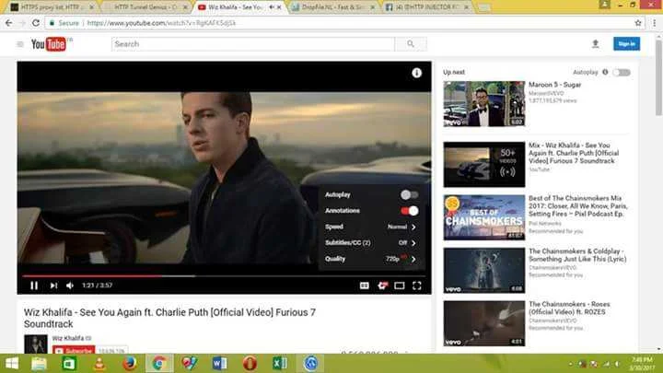
Task: Enter full screen mode
Action: (x=417, y=286)
